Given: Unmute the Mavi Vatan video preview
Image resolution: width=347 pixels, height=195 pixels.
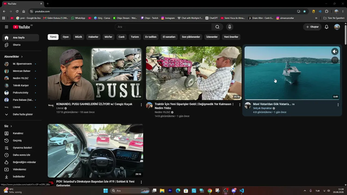Looking at the screenshot, I should [335, 51].
